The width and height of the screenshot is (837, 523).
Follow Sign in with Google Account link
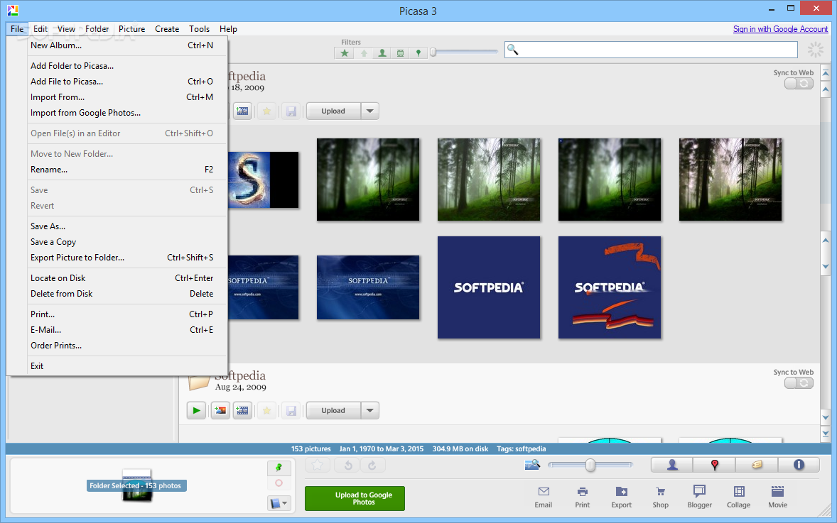click(x=780, y=29)
